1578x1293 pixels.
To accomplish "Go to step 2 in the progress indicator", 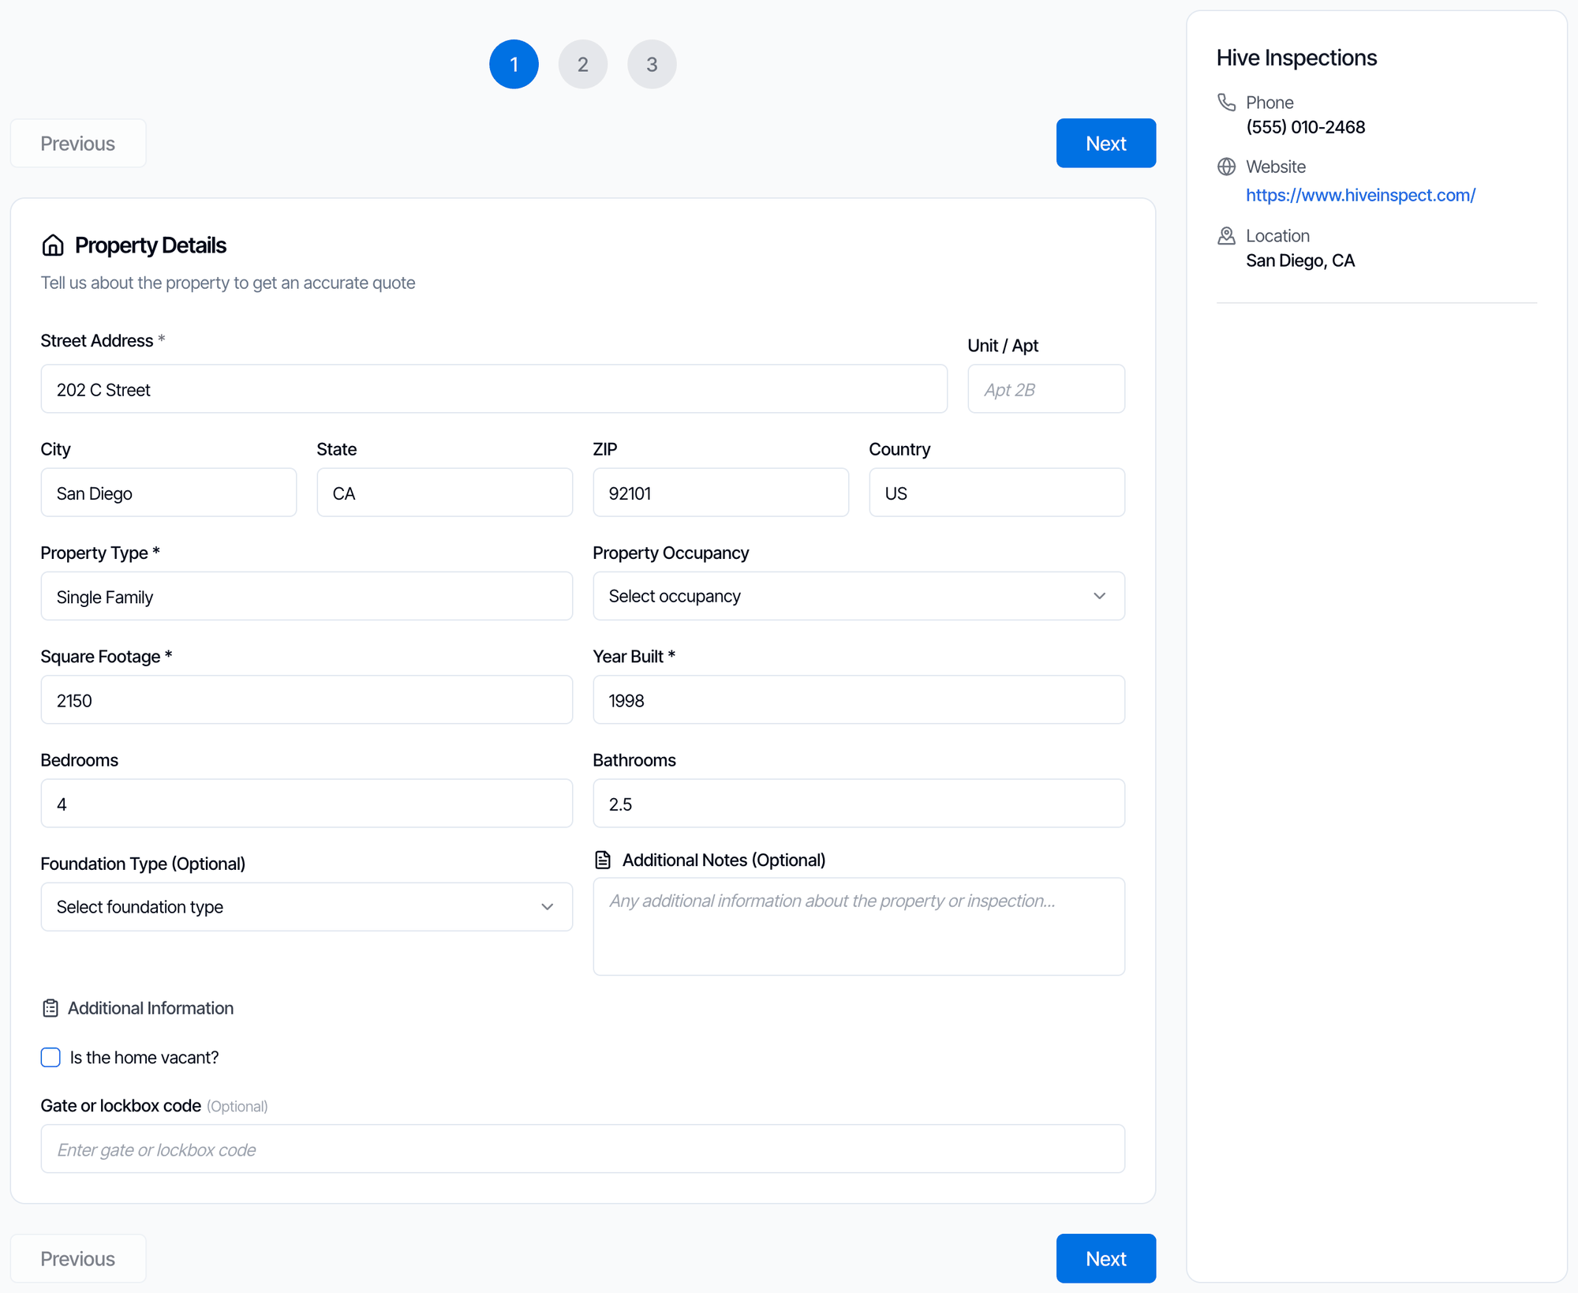I will (x=583, y=64).
